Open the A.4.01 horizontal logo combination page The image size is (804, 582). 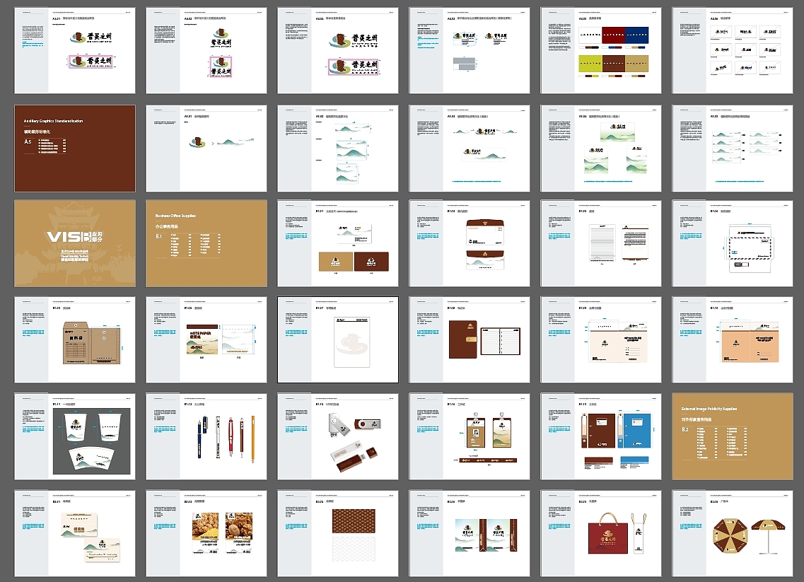pyautogui.click(x=75, y=50)
